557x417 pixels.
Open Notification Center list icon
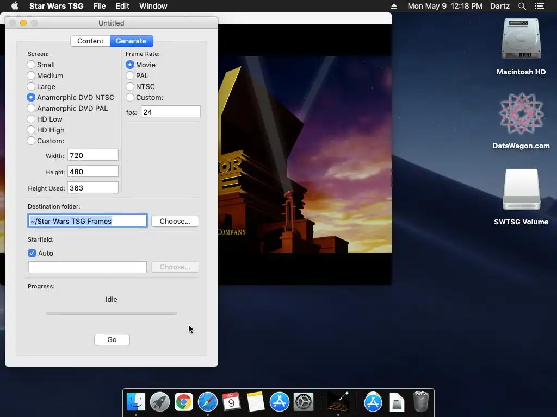(539, 6)
